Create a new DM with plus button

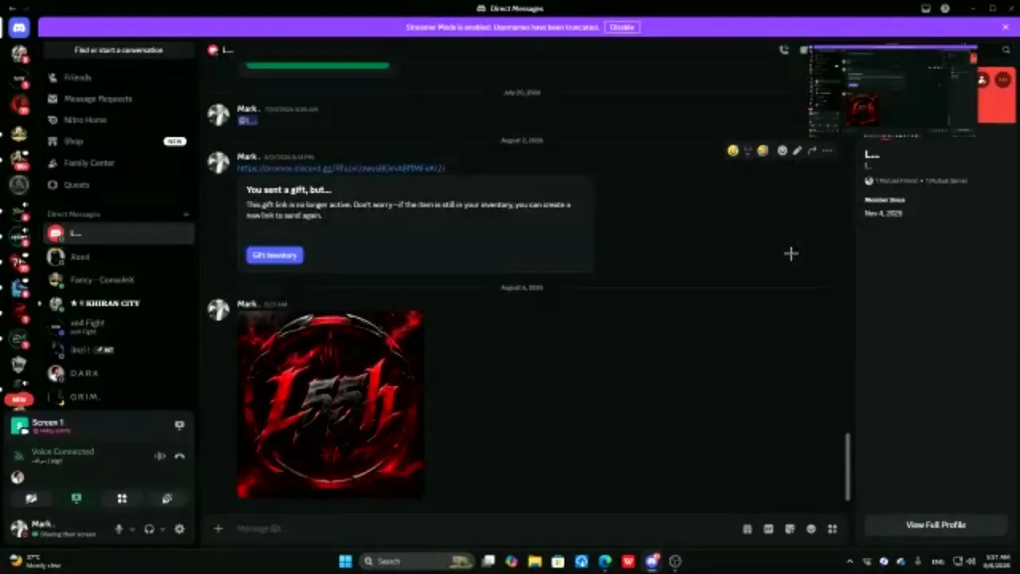coord(186,214)
